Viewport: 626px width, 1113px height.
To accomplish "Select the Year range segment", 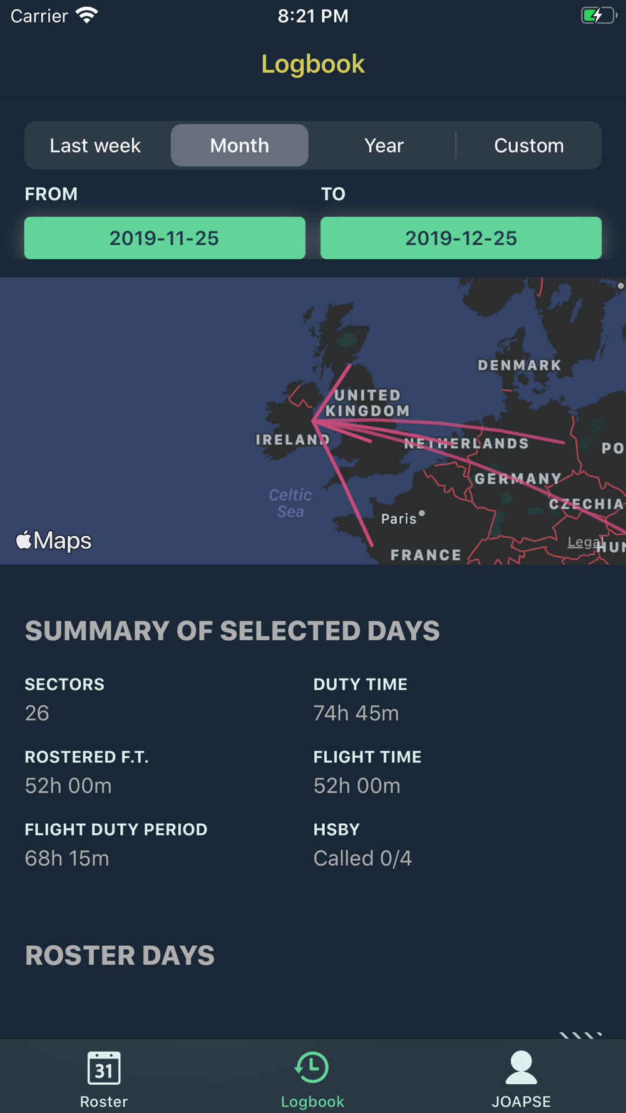I will click(x=384, y=145).
